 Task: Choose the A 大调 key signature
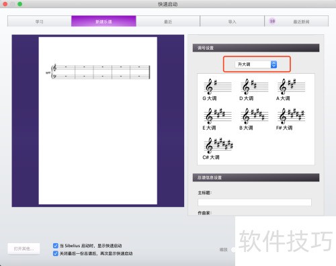click(291, 89)
